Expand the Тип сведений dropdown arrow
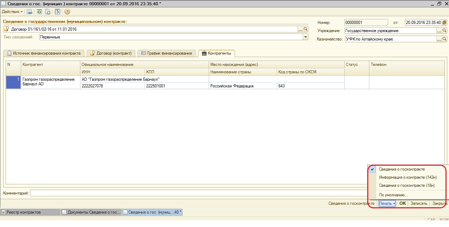 tap(305, 37)
